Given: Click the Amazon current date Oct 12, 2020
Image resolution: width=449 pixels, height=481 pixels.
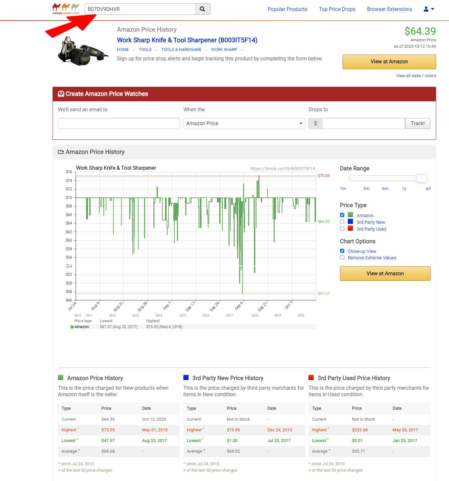Looking at the screenshot, I should click(154, 419).
